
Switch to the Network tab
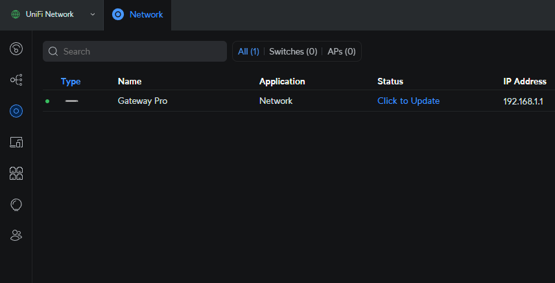click(x=137, y=14)
